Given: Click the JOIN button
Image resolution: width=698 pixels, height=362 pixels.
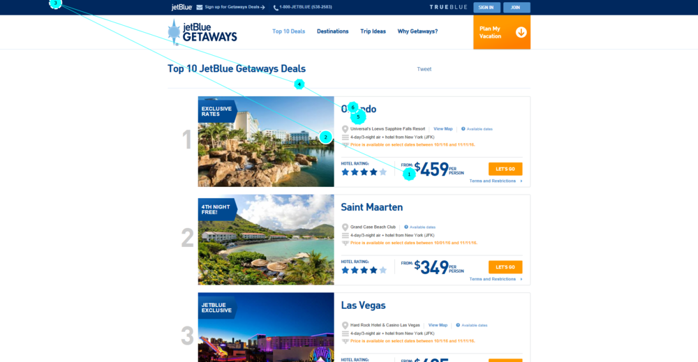Looking at the screenshot, I should point(517,8).
